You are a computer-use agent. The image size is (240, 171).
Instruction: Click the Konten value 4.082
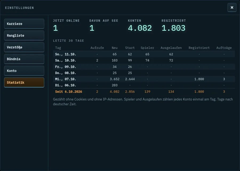pos(140,28)
